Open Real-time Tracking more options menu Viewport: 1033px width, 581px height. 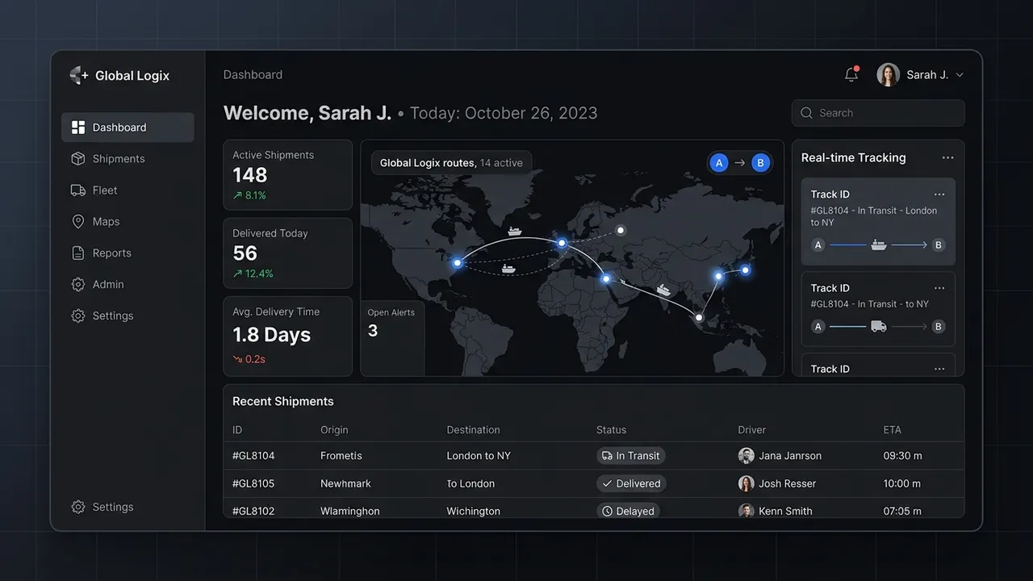point(947,158)
